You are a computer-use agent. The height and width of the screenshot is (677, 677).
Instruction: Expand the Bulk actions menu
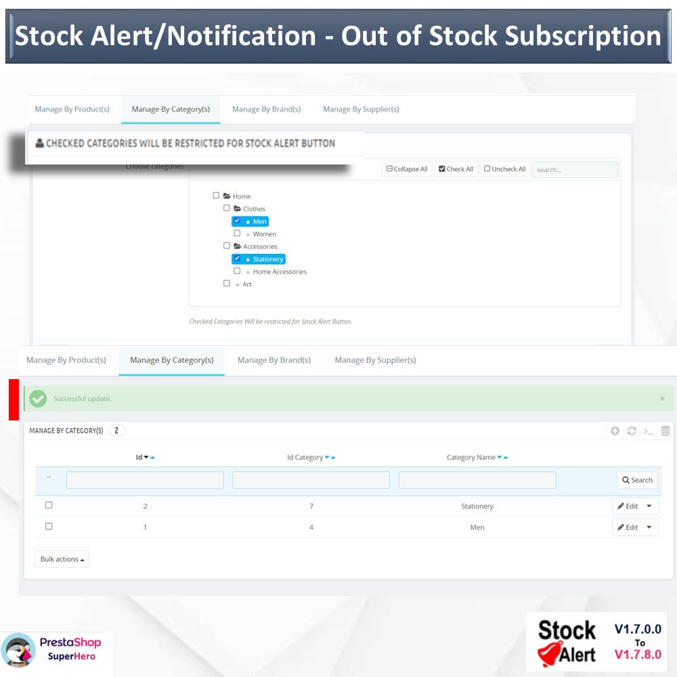(x=62, y=559)
